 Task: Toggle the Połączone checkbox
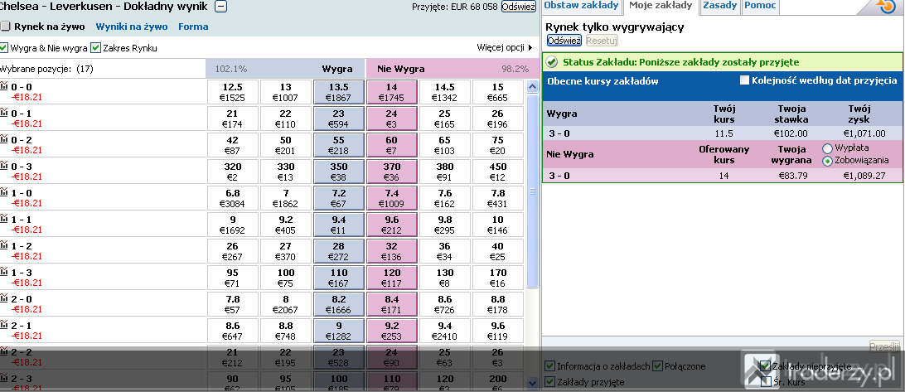click(x=657, y=366)
